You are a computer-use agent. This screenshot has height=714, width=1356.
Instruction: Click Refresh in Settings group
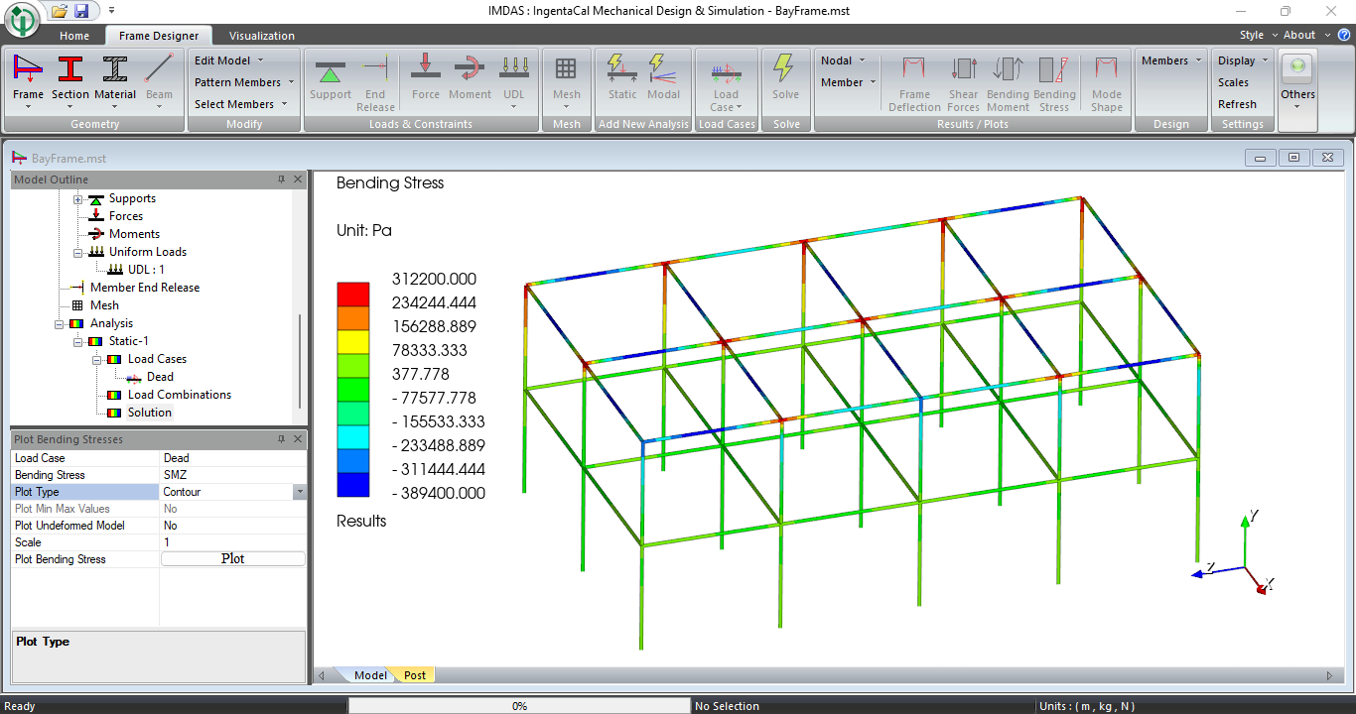[x=1237, y=104]
